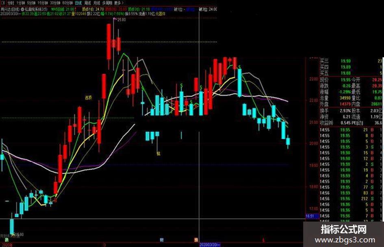Open the 多周期 multi-period view
This screenshot has height=247, width=384.
click(108, 3)
